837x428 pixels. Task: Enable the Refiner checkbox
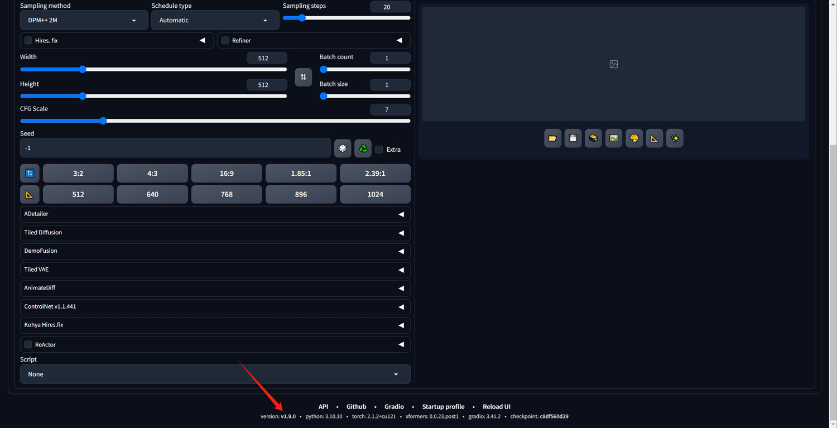tap(225, 40)
